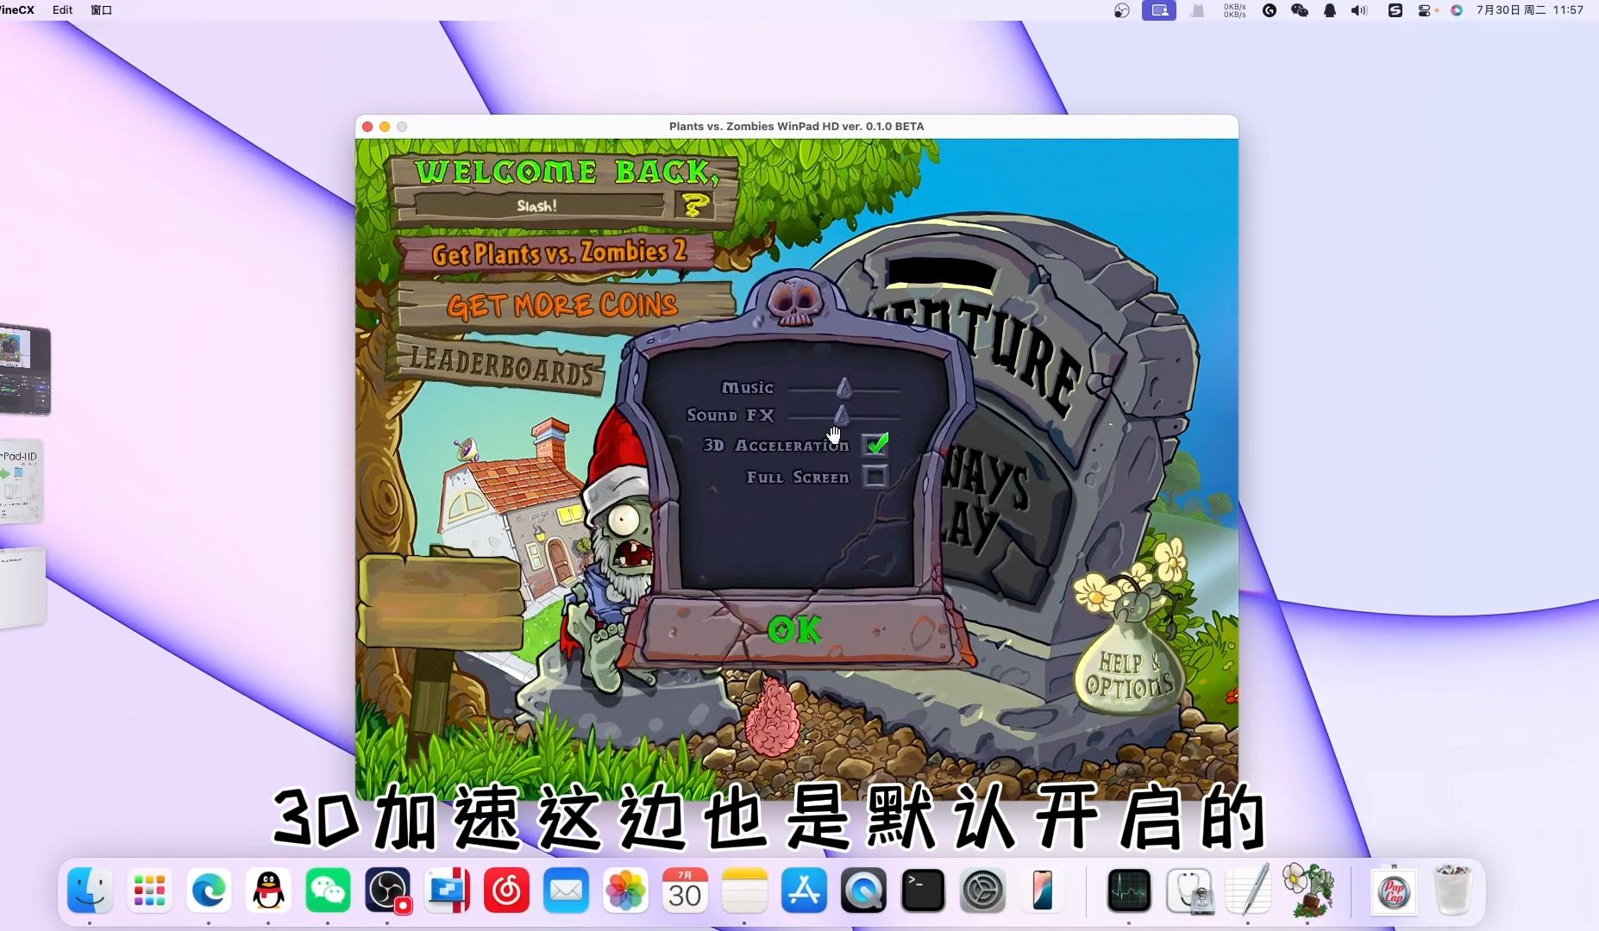
Task: Click the screen sharing icon in the menu bar
Action: (1159, 10)
